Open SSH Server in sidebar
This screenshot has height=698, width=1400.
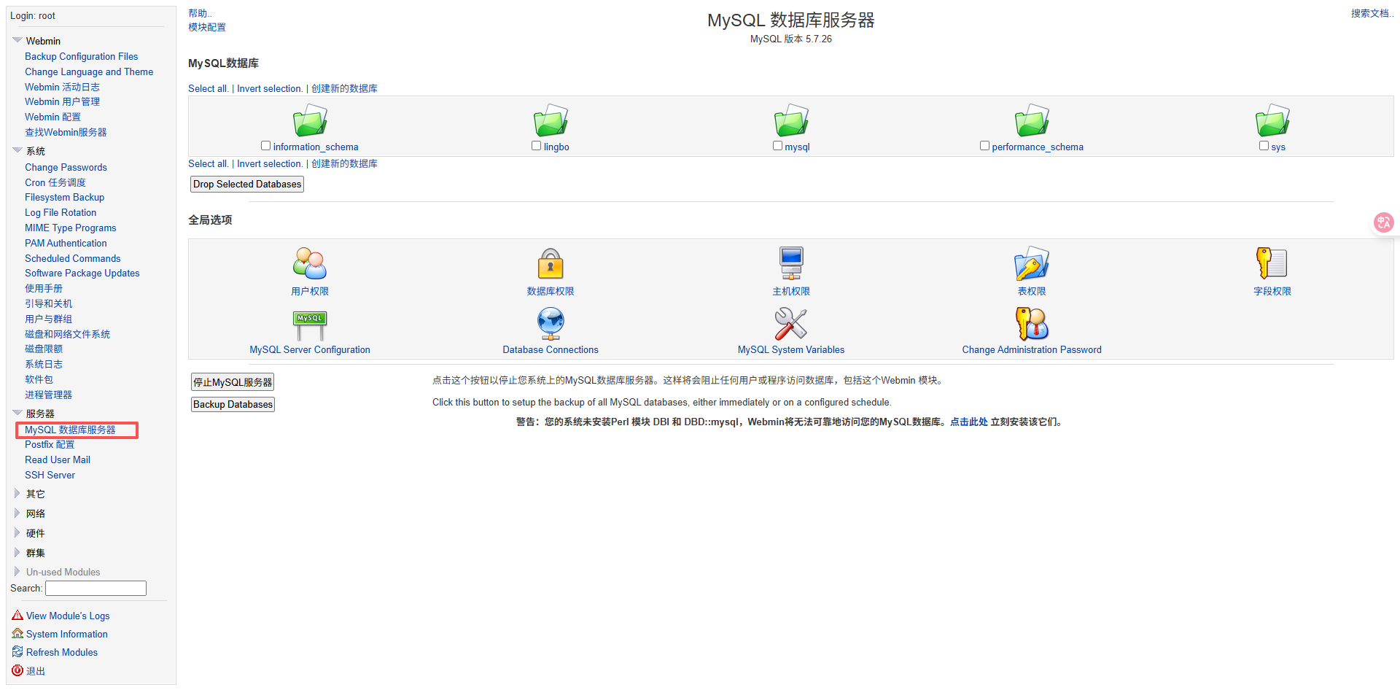pos(50,475)
